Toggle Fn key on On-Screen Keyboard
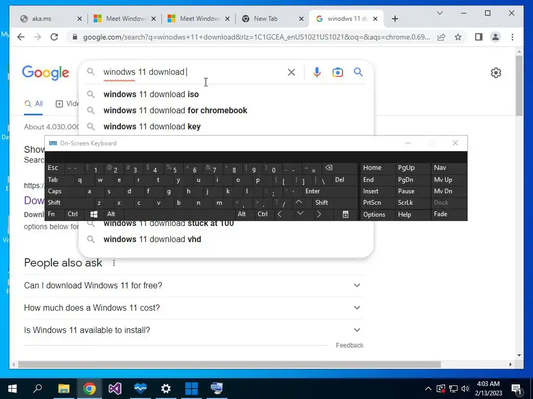 (x=54, y=214)
